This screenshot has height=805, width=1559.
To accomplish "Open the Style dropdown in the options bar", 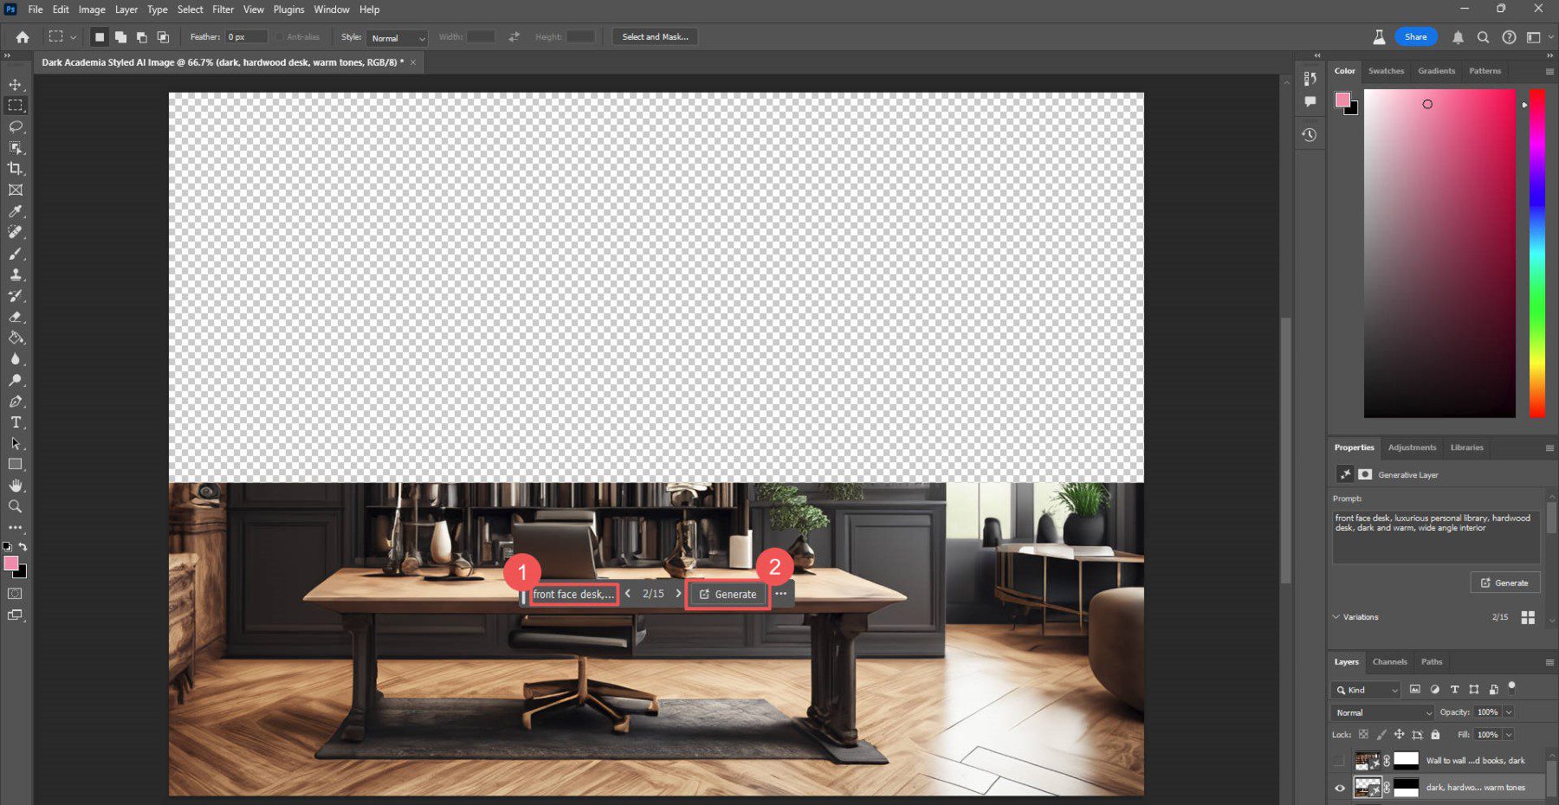I will pyautogui.click(x=397, y=38).
